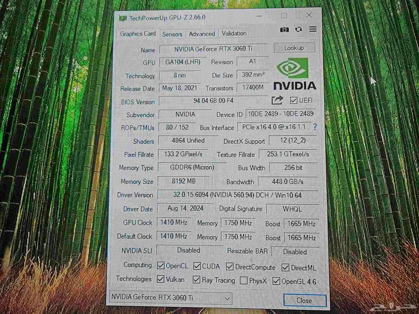Click the Subvendor value NVIDIA
Viewport: 419px width, 314px height.
coord(185,114)
